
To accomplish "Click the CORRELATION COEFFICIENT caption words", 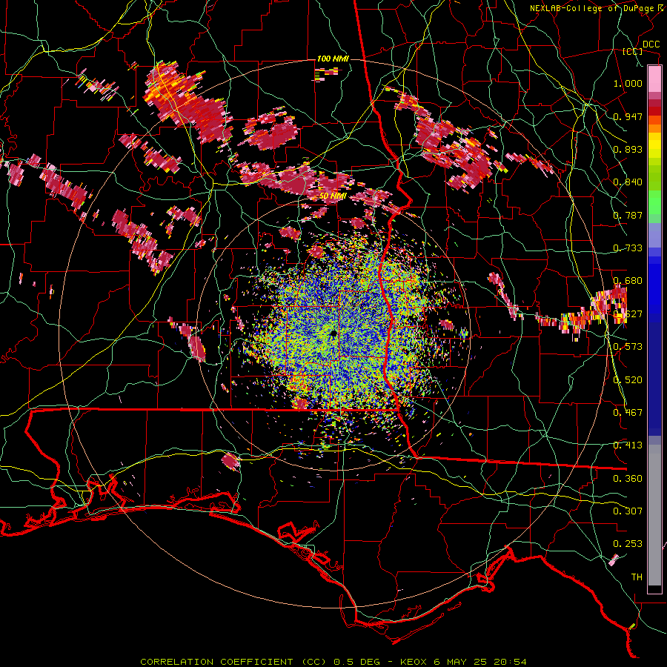I will pos(216,662).
